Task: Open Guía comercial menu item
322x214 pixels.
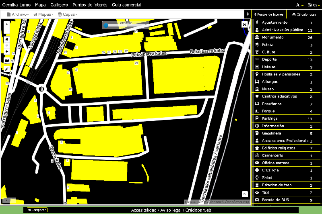Action: [x=126, y=5]
